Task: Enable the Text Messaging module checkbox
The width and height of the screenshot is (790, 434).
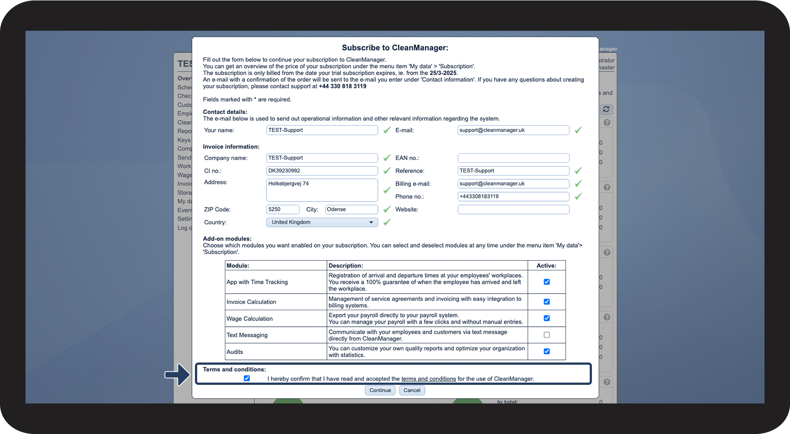Action: click(x=546, y=335)
